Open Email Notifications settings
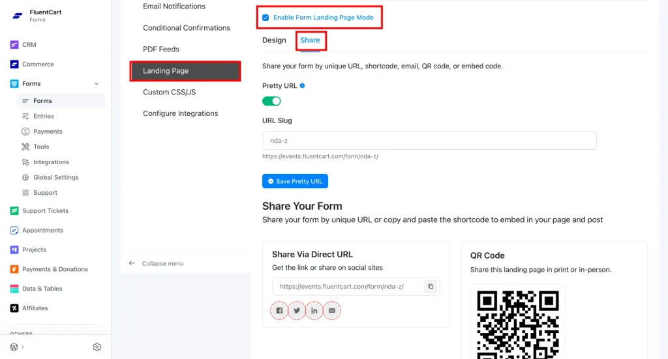The width and height of the screenshot is (668, 359). pyautogui.click(x=174, y=7)
